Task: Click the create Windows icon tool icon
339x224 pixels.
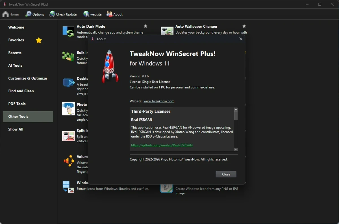Action: [167, 188]
